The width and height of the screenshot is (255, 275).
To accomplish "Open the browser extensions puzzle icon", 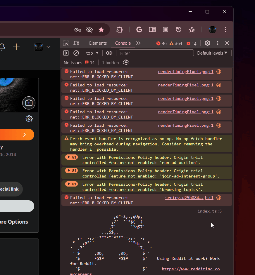I will pyautogui.click(x=119, y=29).
